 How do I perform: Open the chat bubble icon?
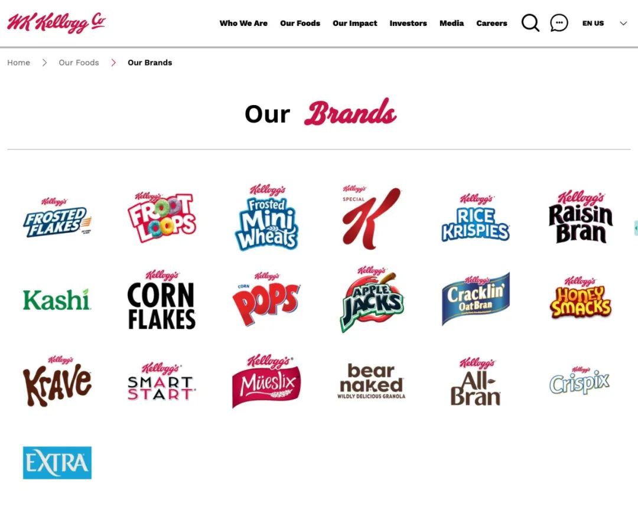559,23
